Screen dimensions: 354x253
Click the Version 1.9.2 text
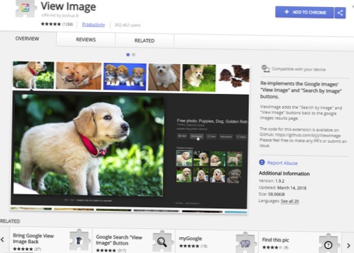click(272, 181)
